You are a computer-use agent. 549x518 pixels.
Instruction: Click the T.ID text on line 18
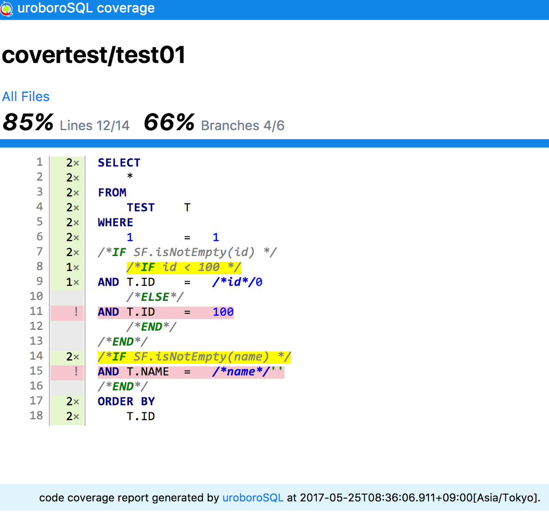(141, 417)
